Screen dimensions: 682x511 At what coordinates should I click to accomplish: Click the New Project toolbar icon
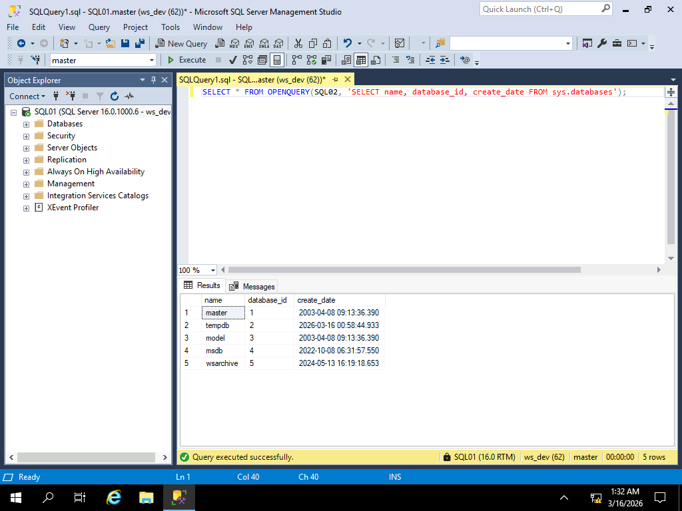(x=65, y=43)
